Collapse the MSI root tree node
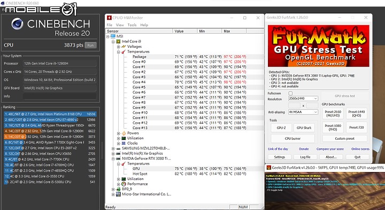This screenshot has height=210, width=385. tap(108, 36)
